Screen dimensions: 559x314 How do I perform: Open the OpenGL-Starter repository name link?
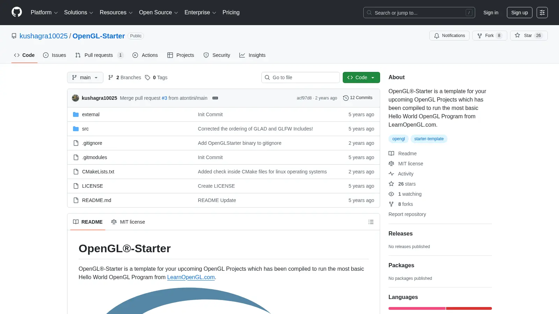(x=99, y=36)
